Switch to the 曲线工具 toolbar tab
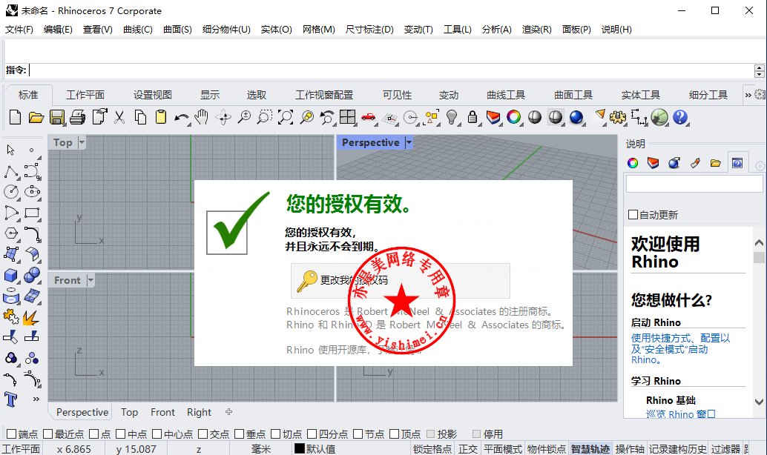 click(x=506, y=95)
